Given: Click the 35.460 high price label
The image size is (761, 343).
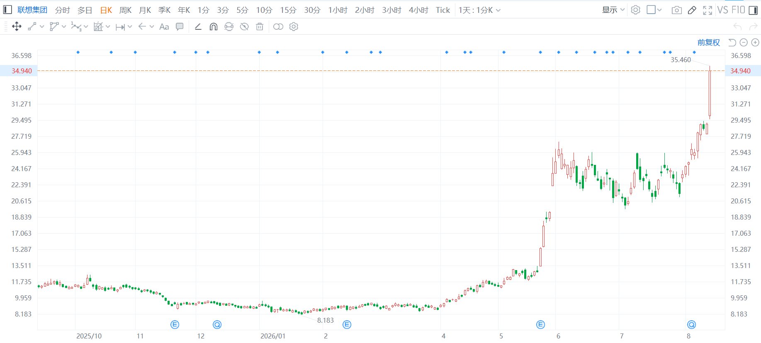Looking at the screenshot, I should (681, 60).
